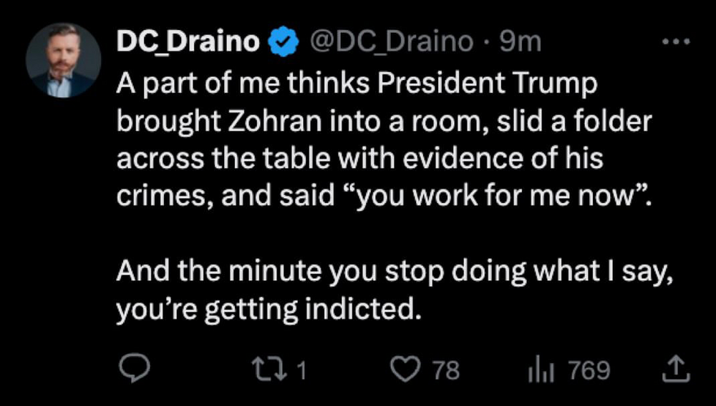Open the three-dot more options menu
Screen dimensions: 716x406
pos(675,41)
